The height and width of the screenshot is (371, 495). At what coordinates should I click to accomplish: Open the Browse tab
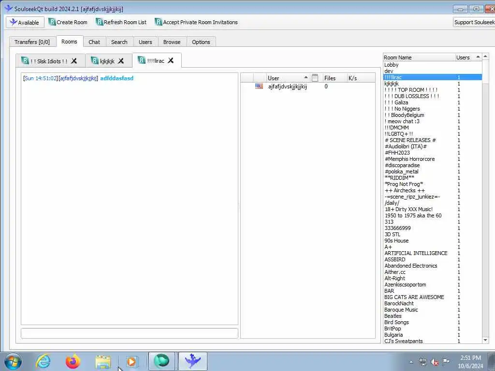[x=172, y=42]
